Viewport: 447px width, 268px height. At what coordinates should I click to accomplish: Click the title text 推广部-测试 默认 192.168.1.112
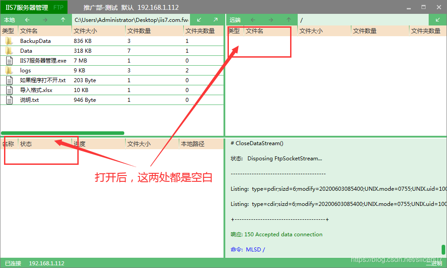(x=131, y=8)
